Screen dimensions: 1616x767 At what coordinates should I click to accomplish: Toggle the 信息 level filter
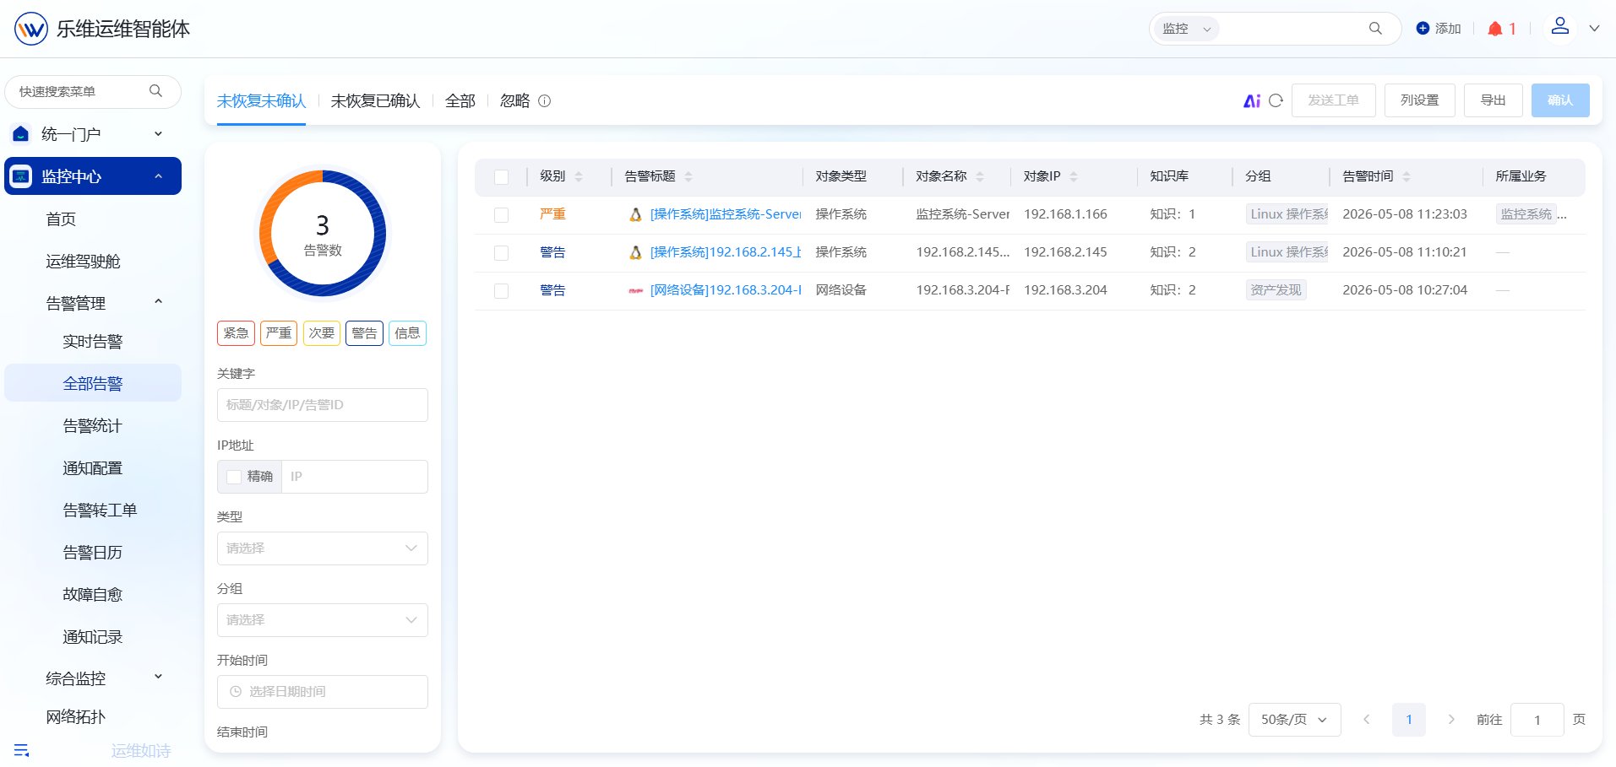pyautogui.click(x=408, y=333)
